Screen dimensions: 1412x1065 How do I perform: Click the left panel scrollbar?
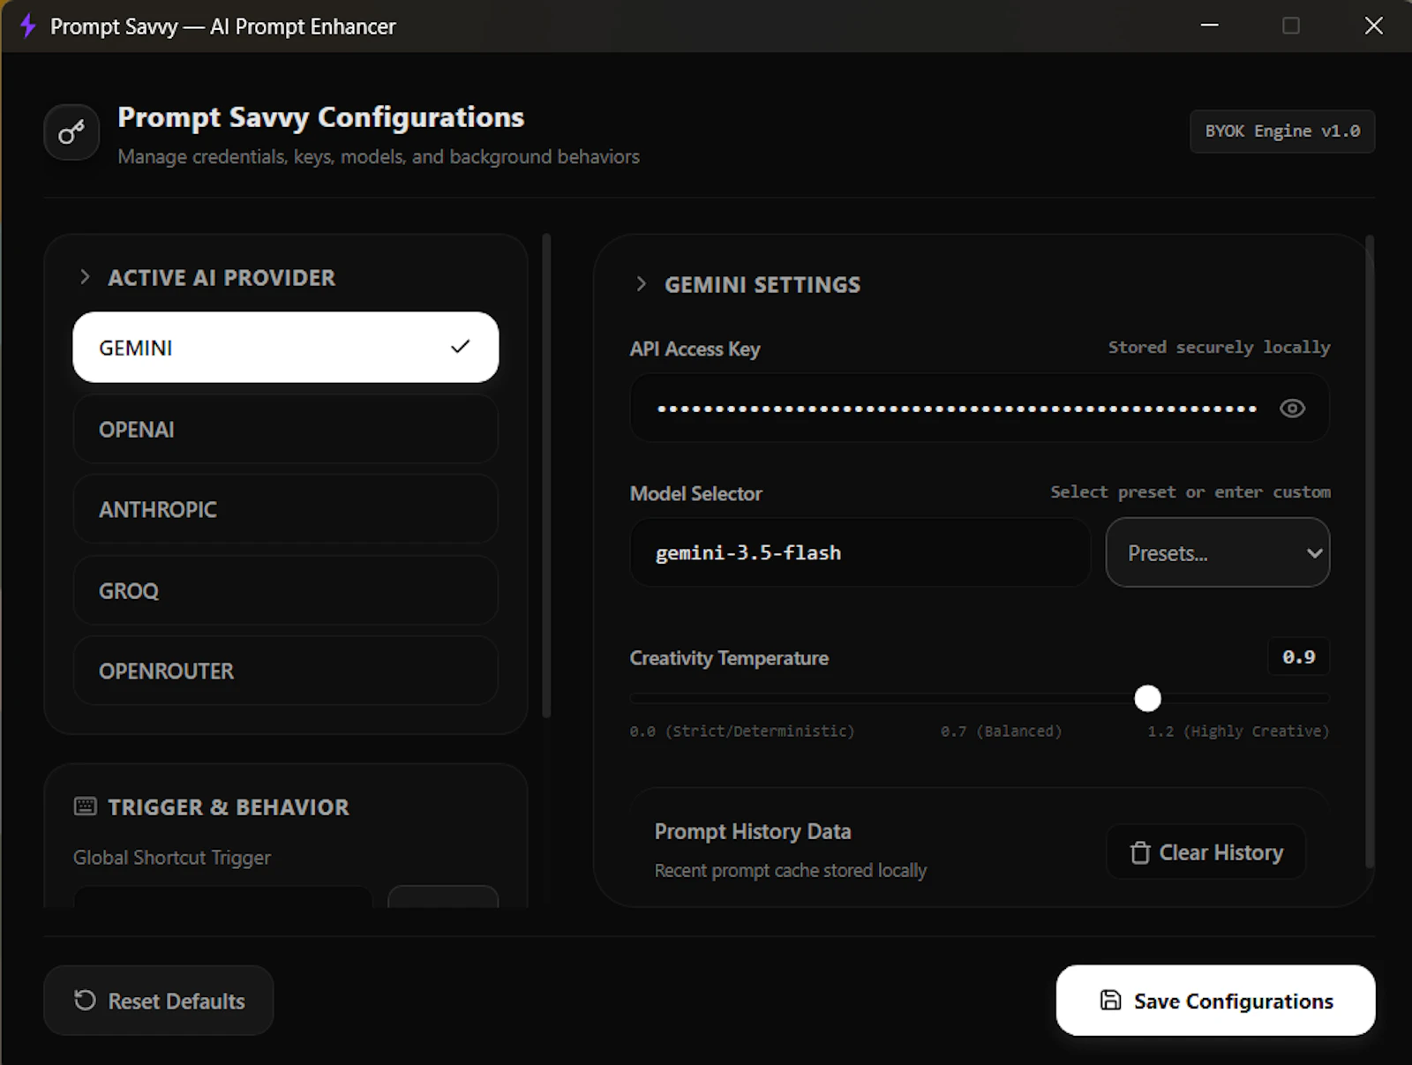546,476
